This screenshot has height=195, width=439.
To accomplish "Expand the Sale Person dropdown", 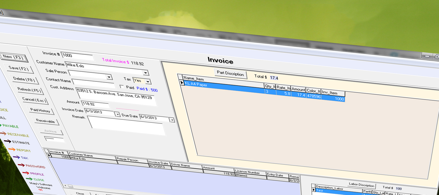I will [109, 77].
